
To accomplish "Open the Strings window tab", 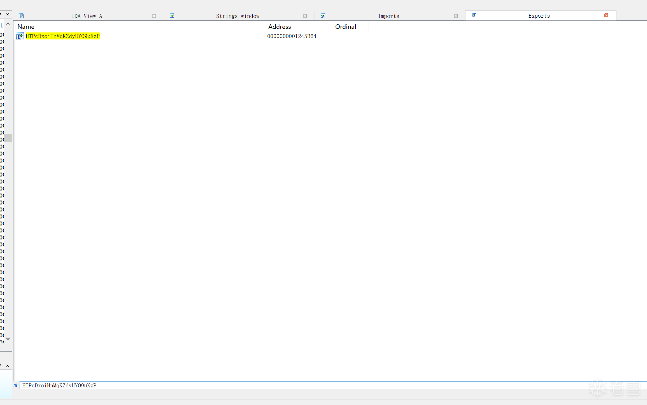I will coord(238,16).
